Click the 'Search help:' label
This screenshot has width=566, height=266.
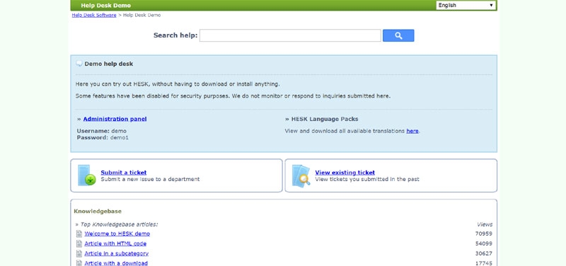175,35
